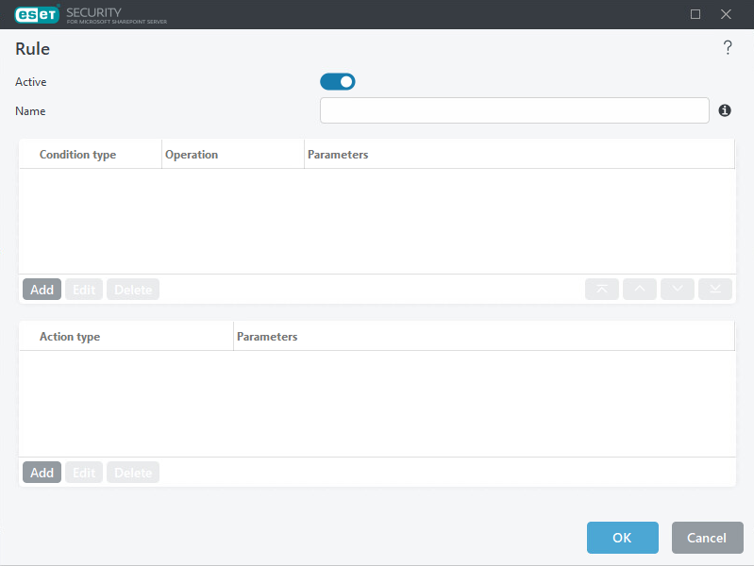Click the Name field info icon
Viewport: 754px width, 566px height.
725,110
